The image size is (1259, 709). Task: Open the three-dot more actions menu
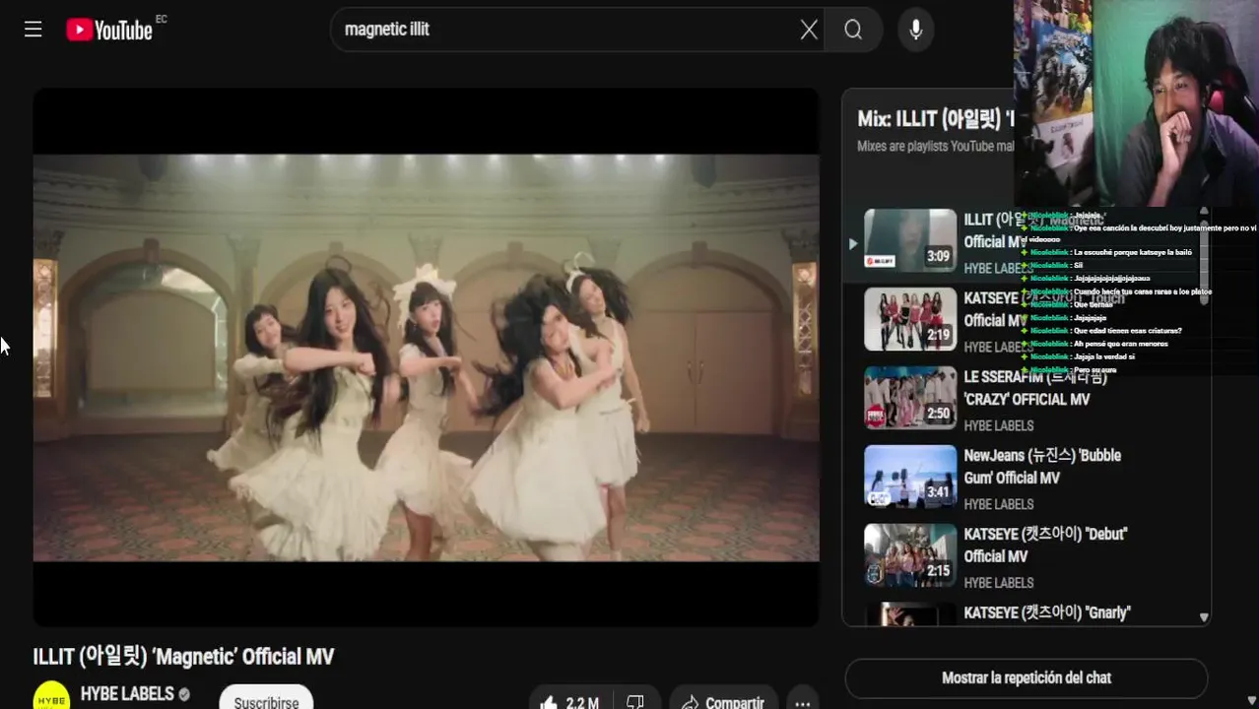tap(803, 702)
